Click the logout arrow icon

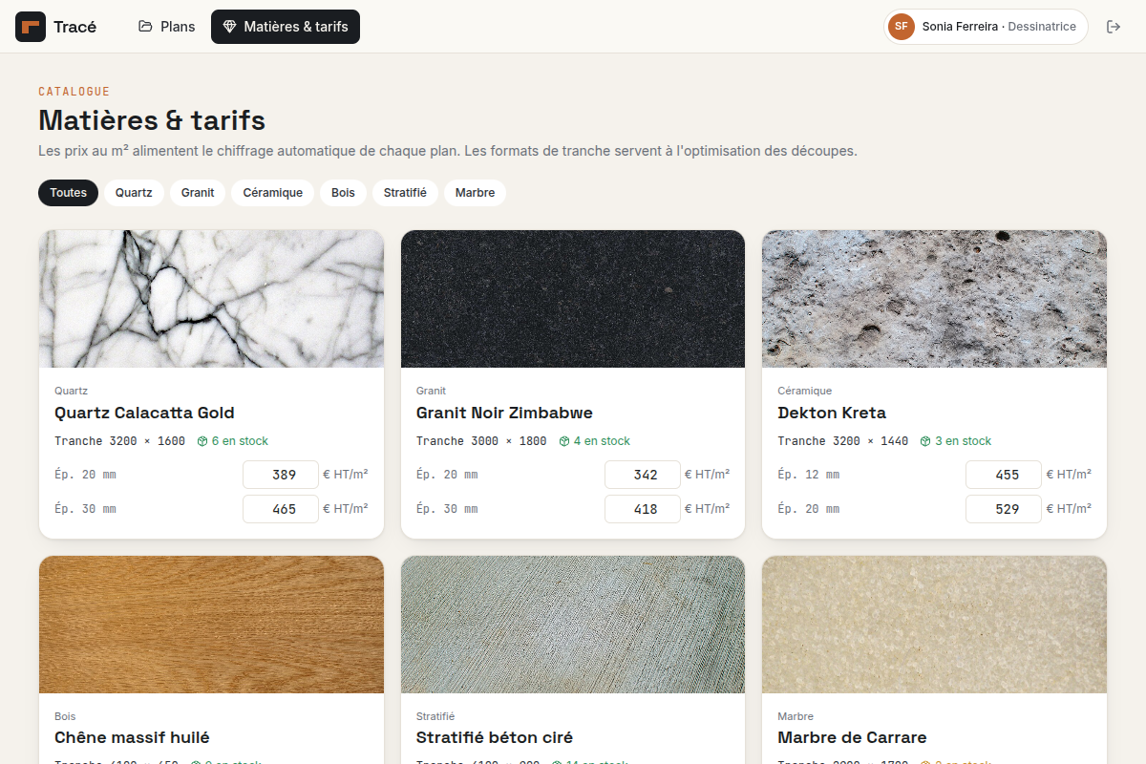(x=1114, y=27)
